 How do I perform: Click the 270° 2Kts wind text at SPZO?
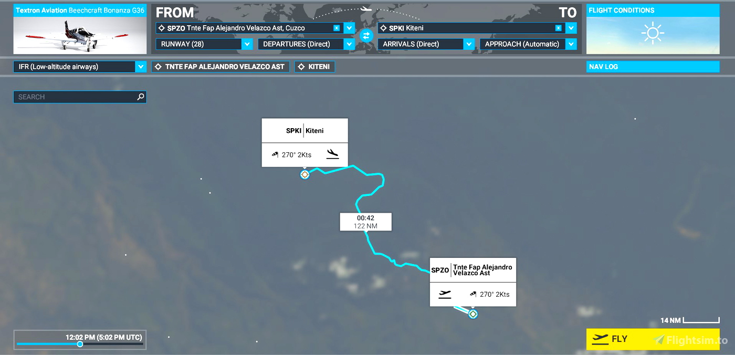pos(495,295)
